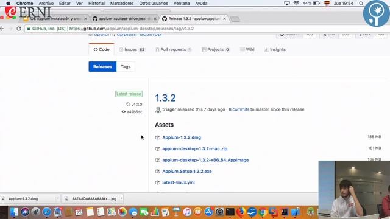Open the AirPlay display menu icon

pyautogui.click(x=287, y=3)
